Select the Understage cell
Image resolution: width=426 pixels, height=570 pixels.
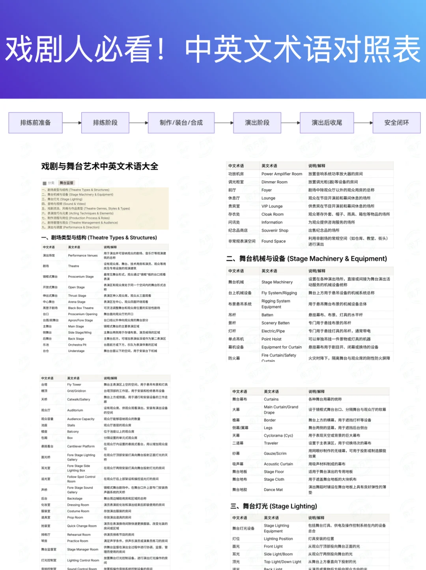(x=76, y=351)
